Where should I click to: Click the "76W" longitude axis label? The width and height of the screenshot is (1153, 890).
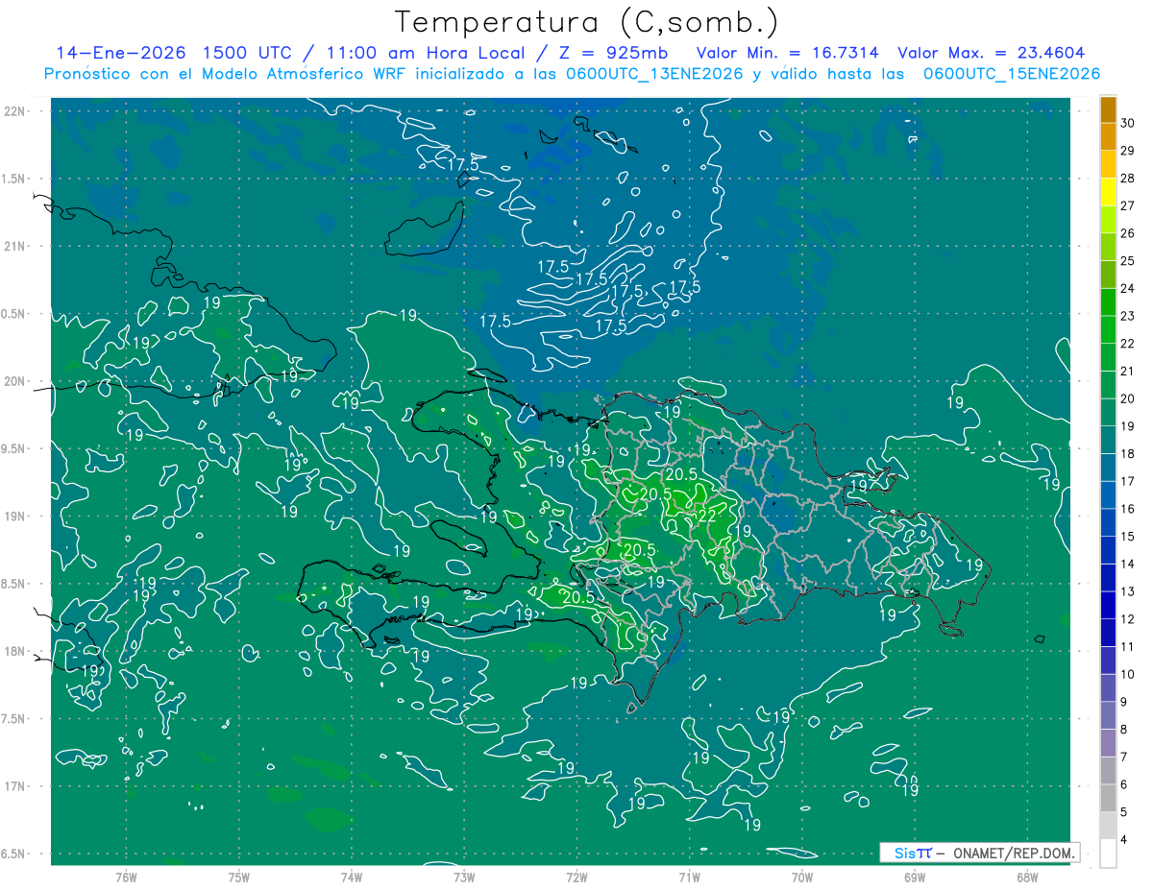coord(126,877)
